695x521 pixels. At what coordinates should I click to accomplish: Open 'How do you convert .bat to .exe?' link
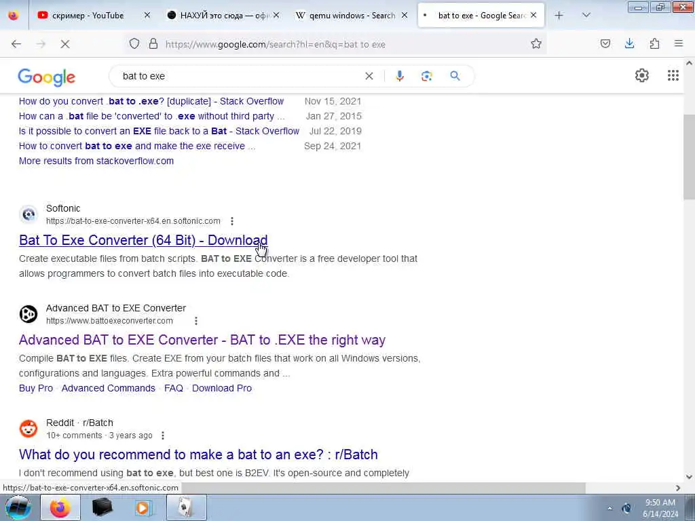click(151, 102)
